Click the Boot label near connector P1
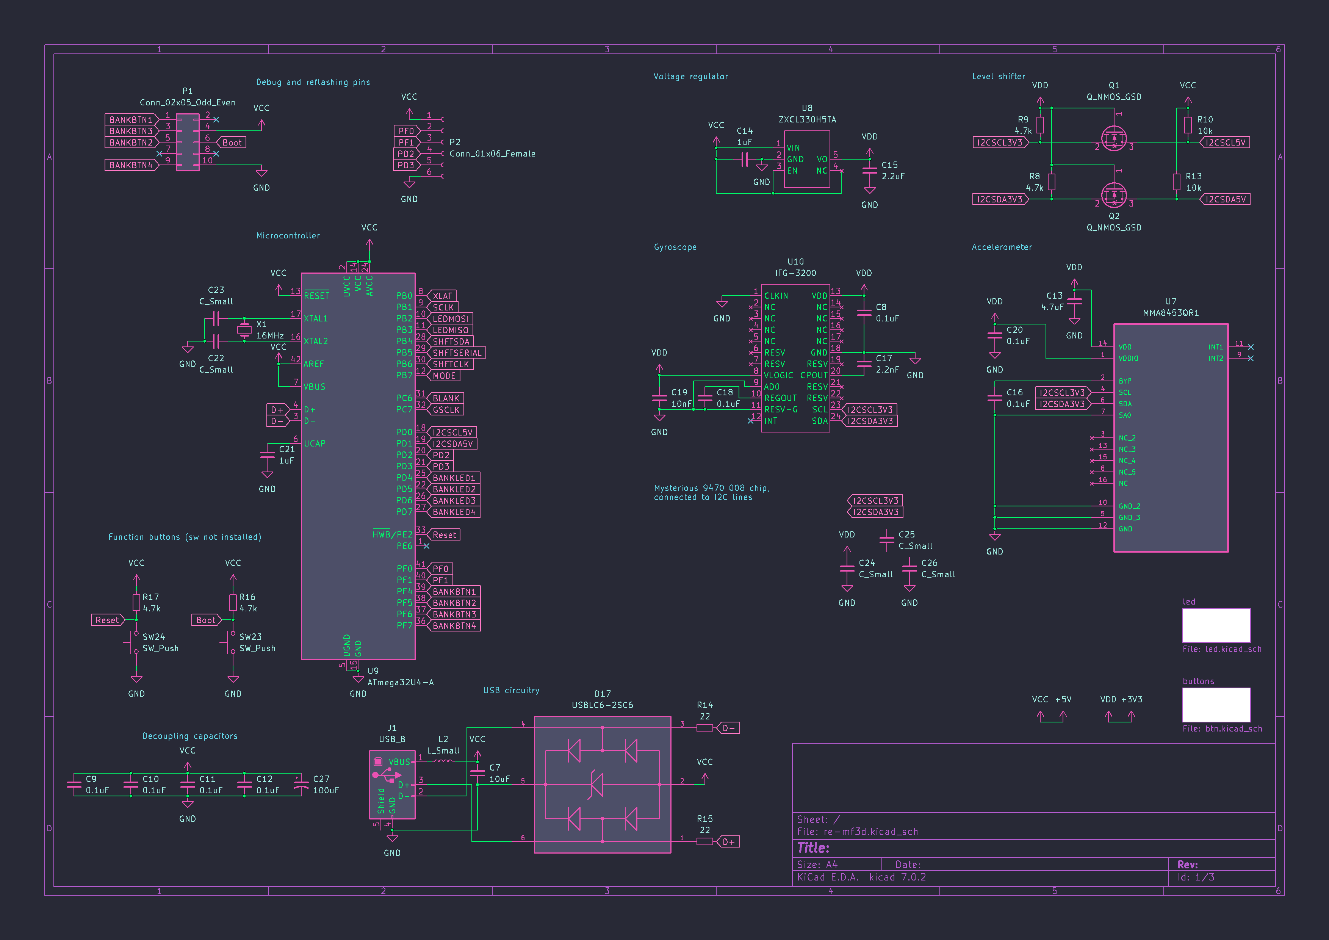This screenshot has height=940, width=1329. click(232, 143)
